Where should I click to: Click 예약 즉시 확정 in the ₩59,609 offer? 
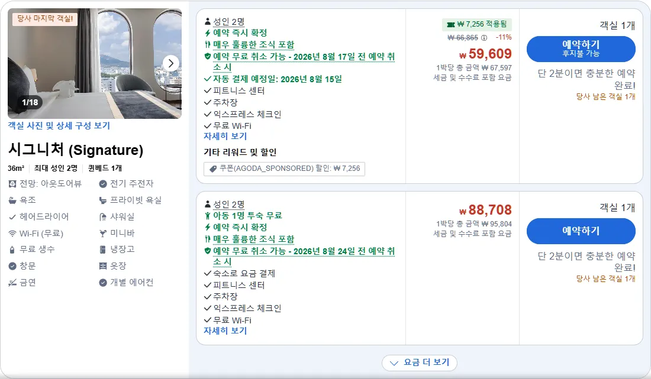pyautogui.click(x=240, y=33)
